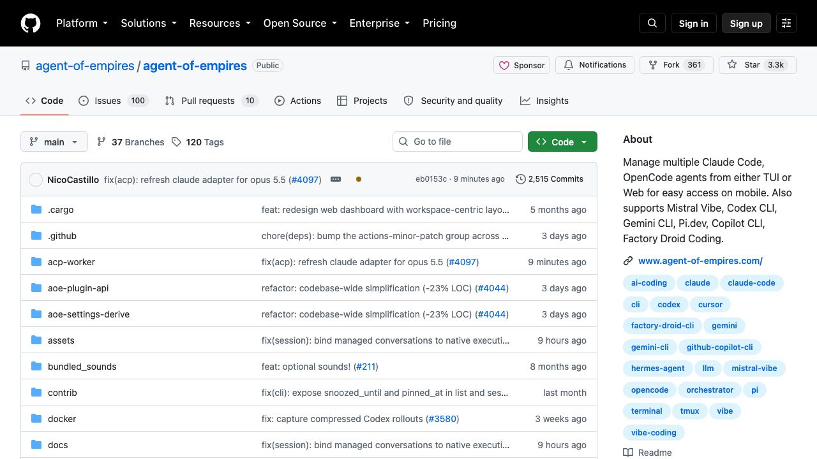Viewport: 817px width, 459px height.
Task: Open www.agent-of-empires.com link
Action: coord(700,261)
